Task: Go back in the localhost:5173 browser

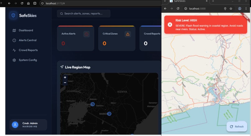Action: tap(9, 3)
